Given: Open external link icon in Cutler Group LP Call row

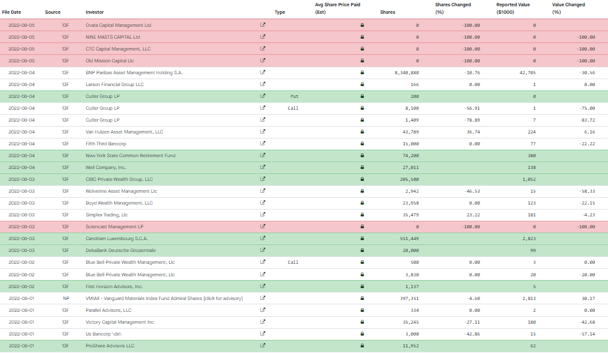Looking at the screenshot, I should (x=263, y=108).
